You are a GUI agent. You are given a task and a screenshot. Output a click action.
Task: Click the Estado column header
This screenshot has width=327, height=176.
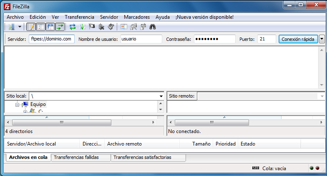269,144
